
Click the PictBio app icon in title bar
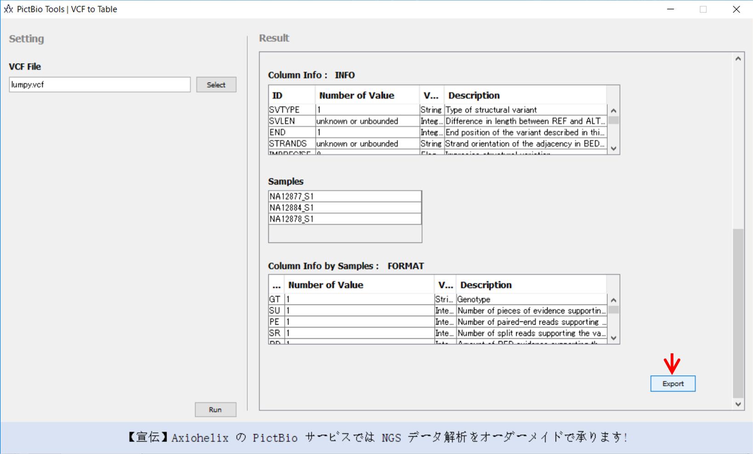click(x=8, y=9)
